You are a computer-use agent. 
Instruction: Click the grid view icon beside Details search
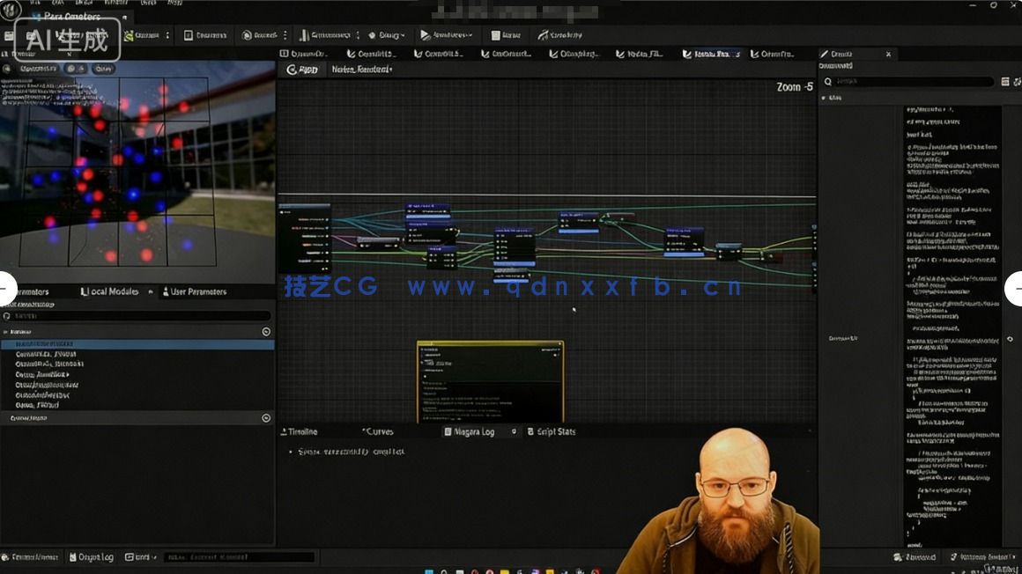click(1005, 81)
